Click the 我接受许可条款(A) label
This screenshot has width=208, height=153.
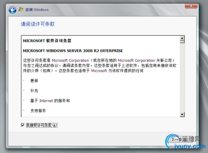point(42,125)
